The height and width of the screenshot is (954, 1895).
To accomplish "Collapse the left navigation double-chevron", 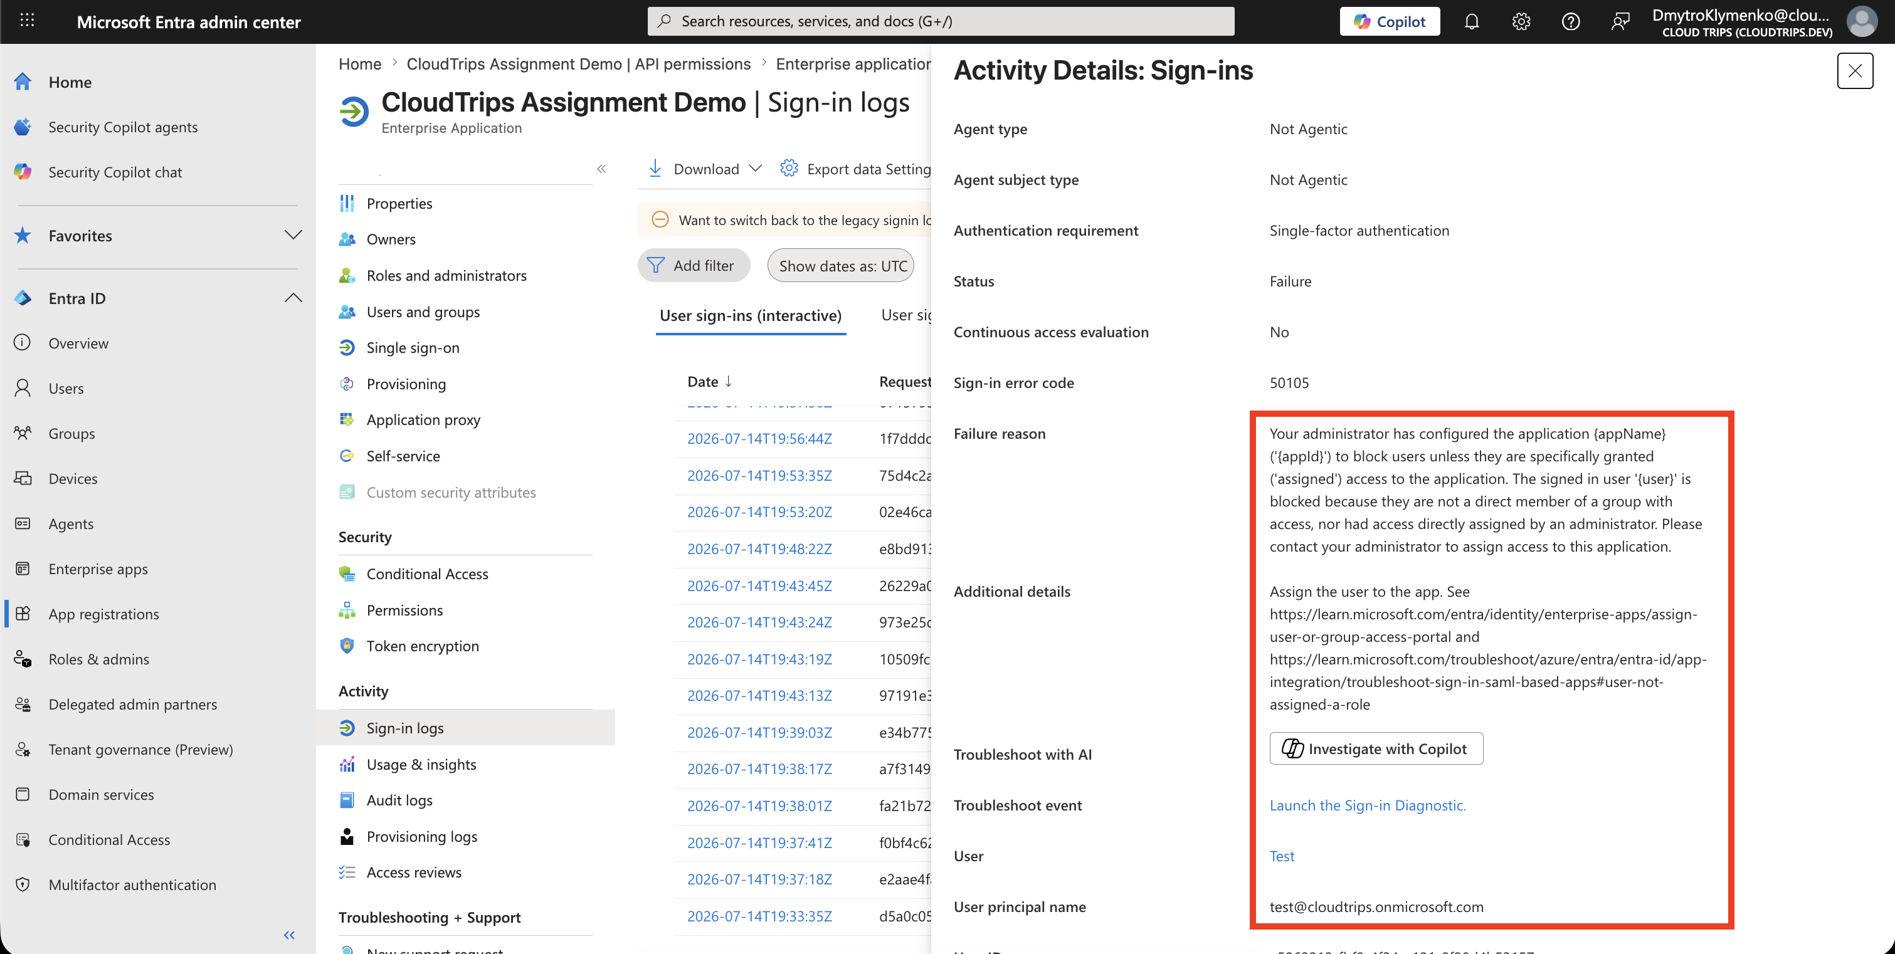I will point(289,935).
